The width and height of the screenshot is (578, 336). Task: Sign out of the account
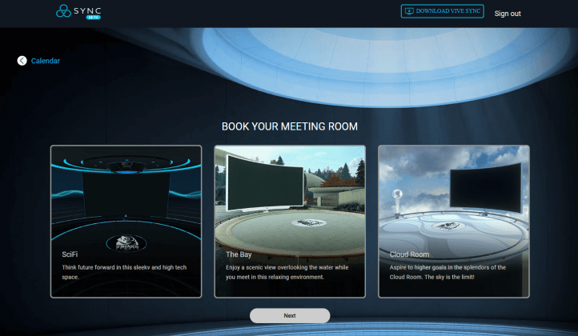click(507, 14)
